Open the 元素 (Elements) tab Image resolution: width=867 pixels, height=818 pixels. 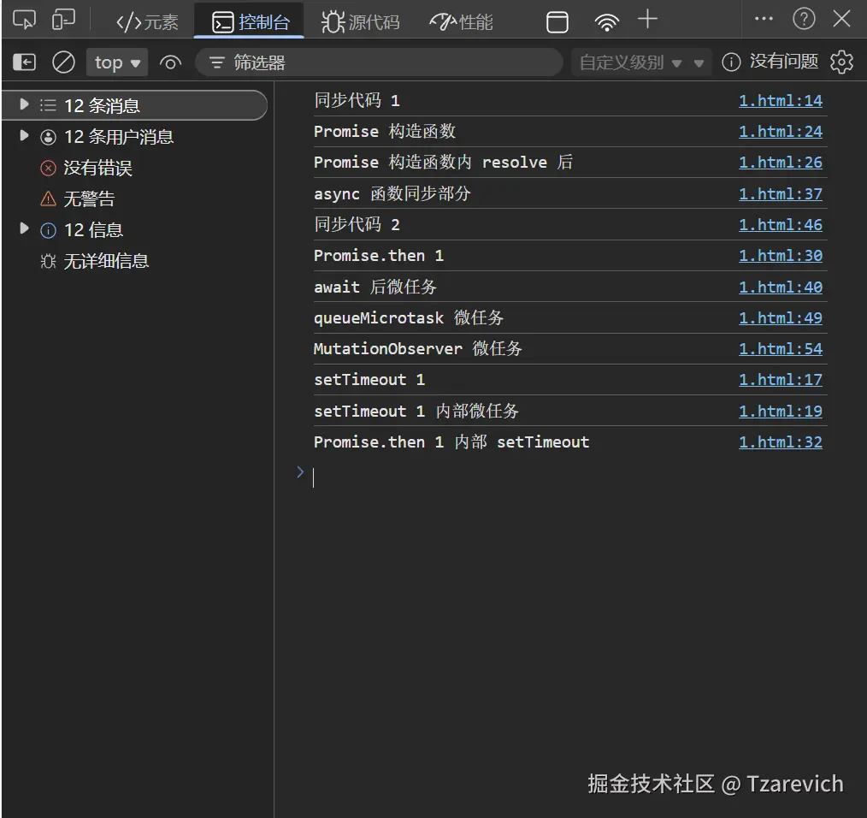[147, 22]
